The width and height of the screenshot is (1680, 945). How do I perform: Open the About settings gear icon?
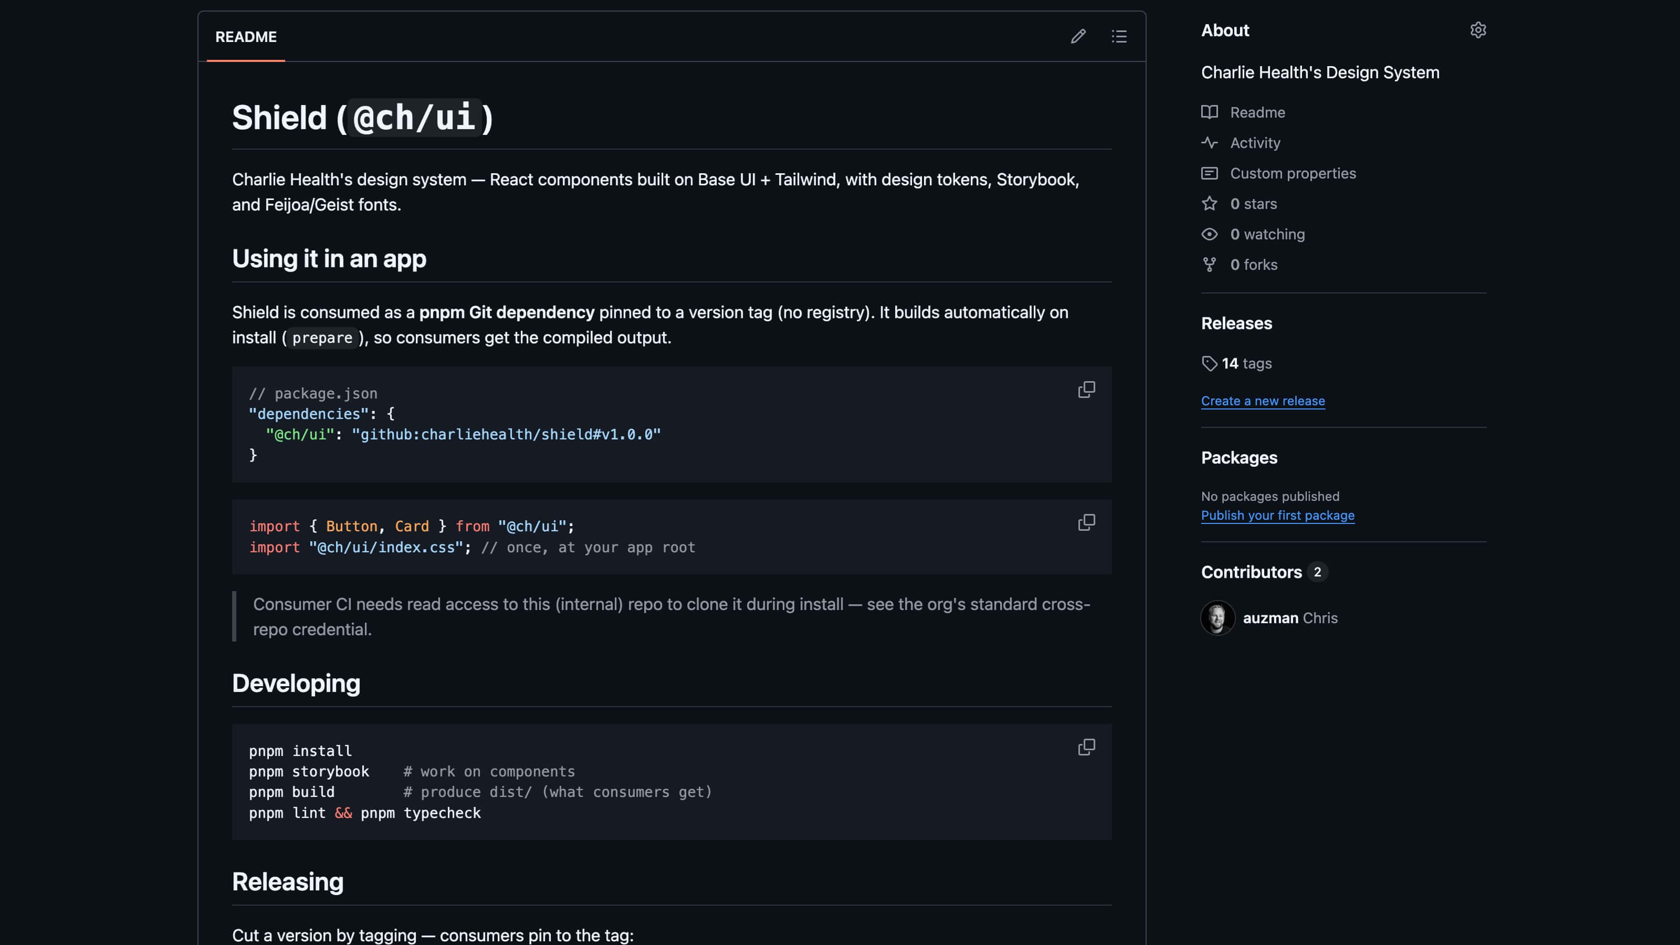pos(1478,30)
